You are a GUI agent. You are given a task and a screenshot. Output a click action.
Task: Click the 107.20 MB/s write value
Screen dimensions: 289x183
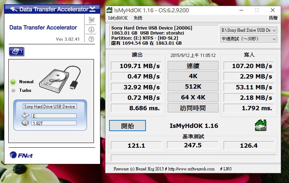click(249, 66)
